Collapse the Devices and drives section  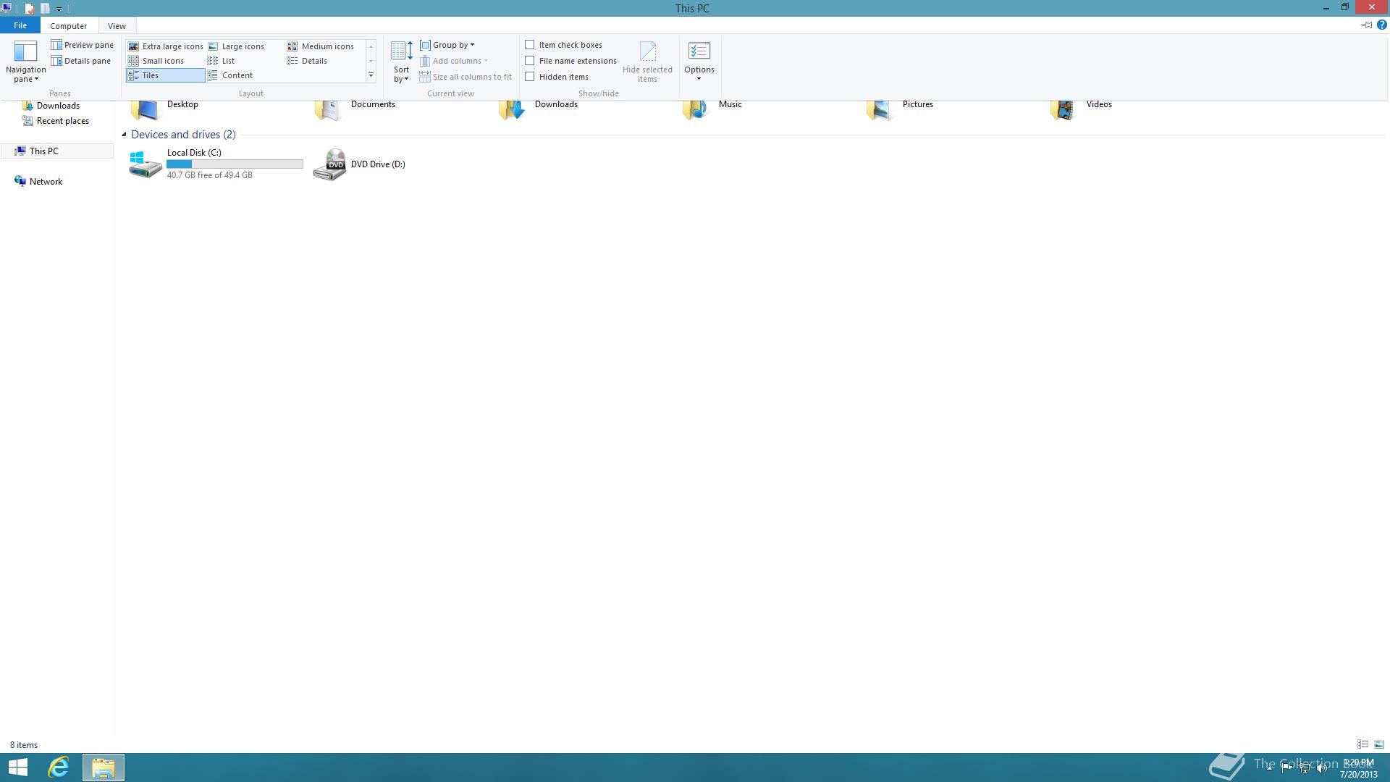[x=124, y=135]
